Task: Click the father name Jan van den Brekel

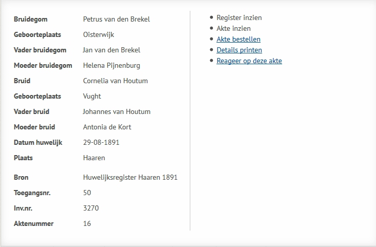Action: (x=111, y=50)
